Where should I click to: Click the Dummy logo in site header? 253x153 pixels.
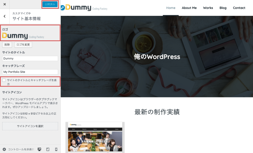(84, 8)
